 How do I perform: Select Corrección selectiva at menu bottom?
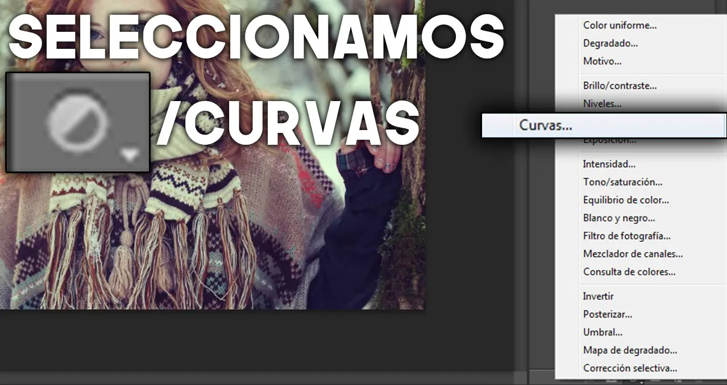pos(630,369)
